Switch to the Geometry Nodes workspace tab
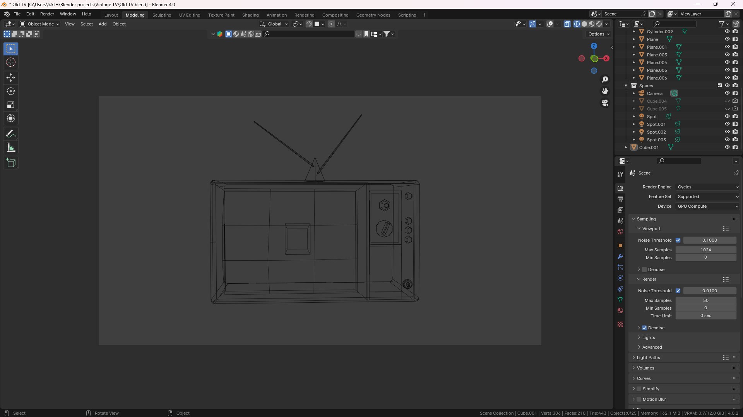 [x=373, y=15]
